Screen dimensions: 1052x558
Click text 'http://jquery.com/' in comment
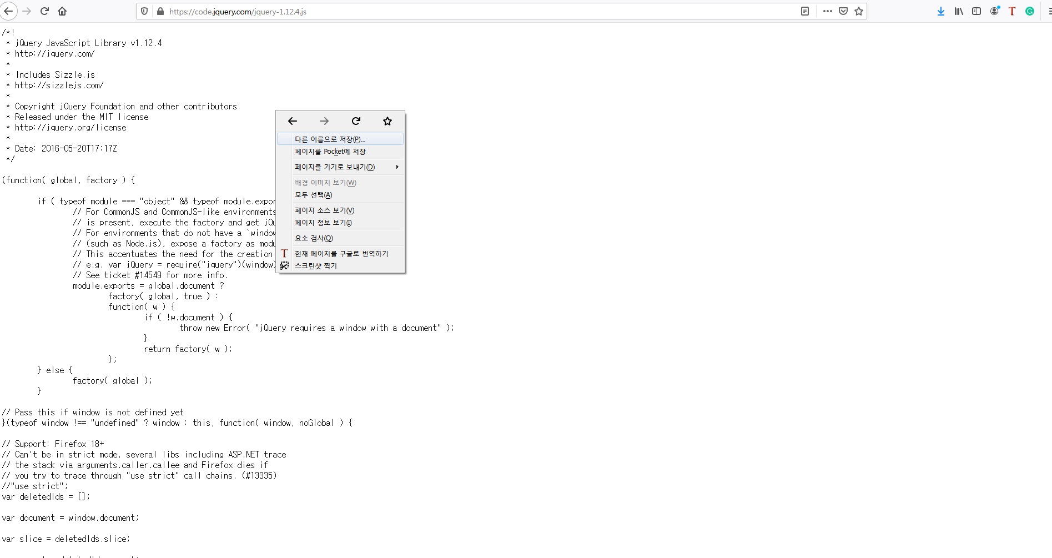pyautogui.click(x=54, y=53)
